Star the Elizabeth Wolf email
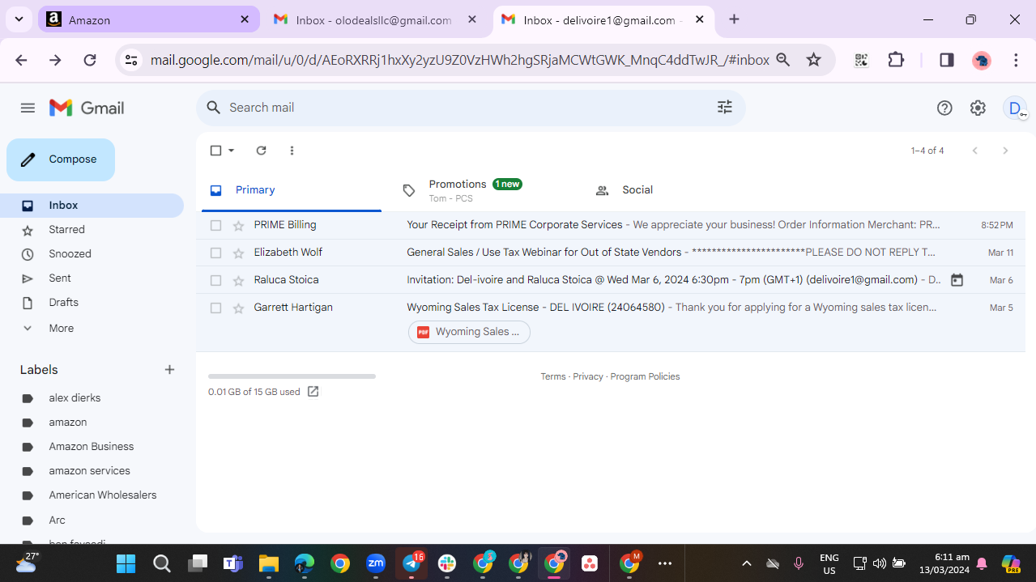Screen dimensions: 1036x582 [238, 253]
